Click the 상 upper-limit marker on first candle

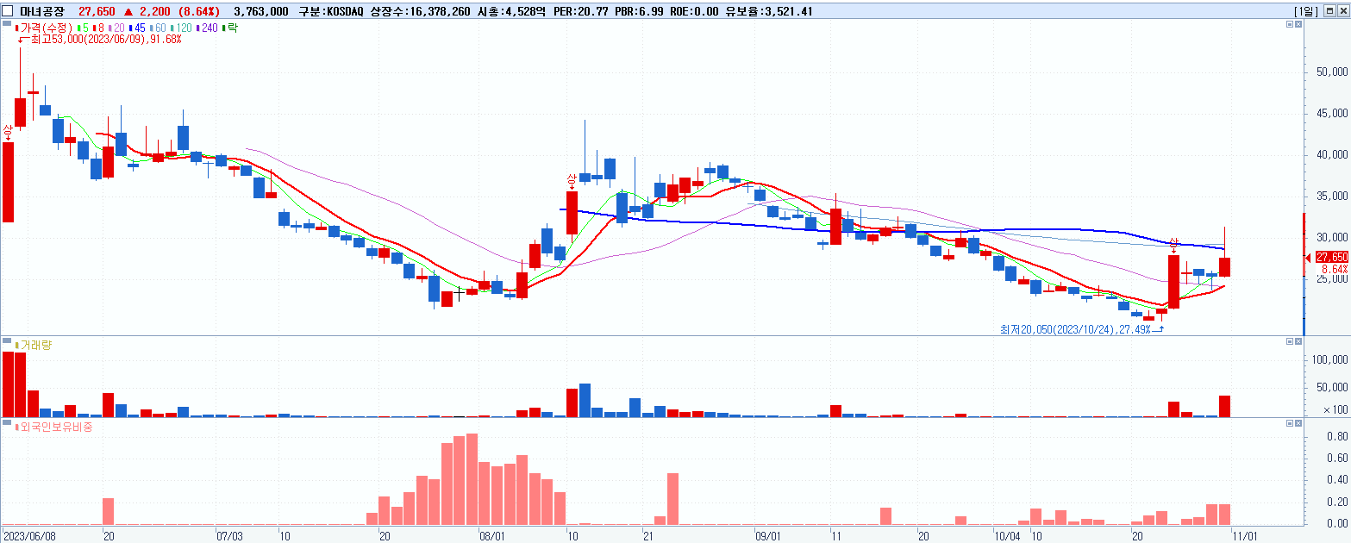tap(8, 131)
